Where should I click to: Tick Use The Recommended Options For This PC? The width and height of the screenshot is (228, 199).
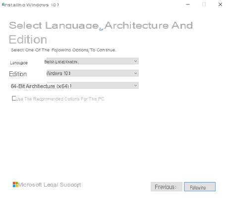point(14,99)
